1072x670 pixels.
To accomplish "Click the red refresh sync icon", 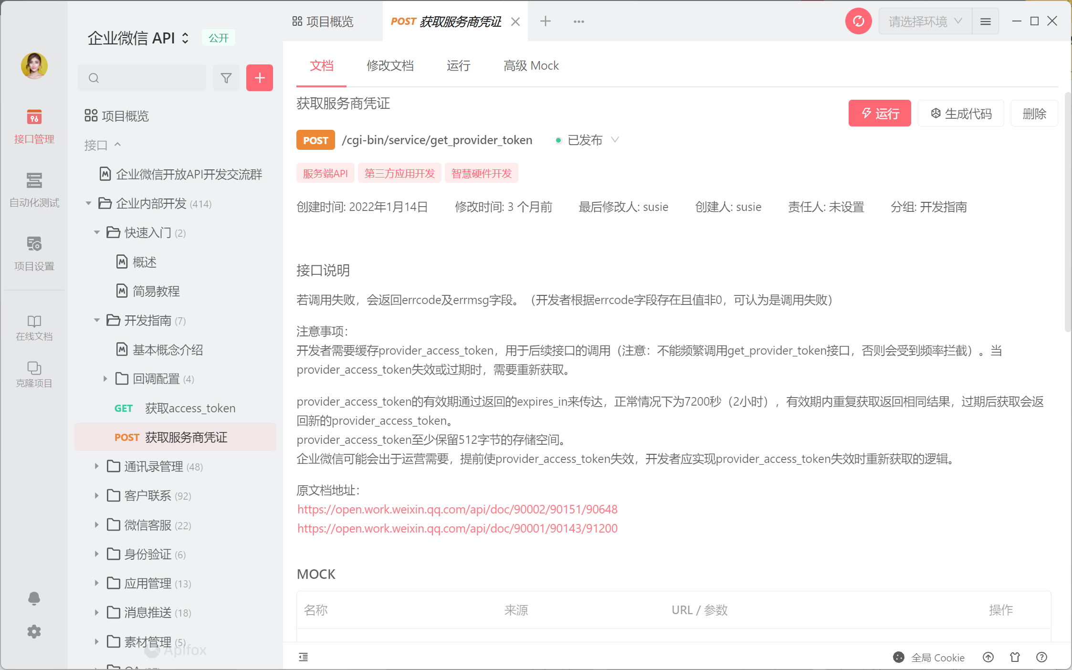I will 858,21.
